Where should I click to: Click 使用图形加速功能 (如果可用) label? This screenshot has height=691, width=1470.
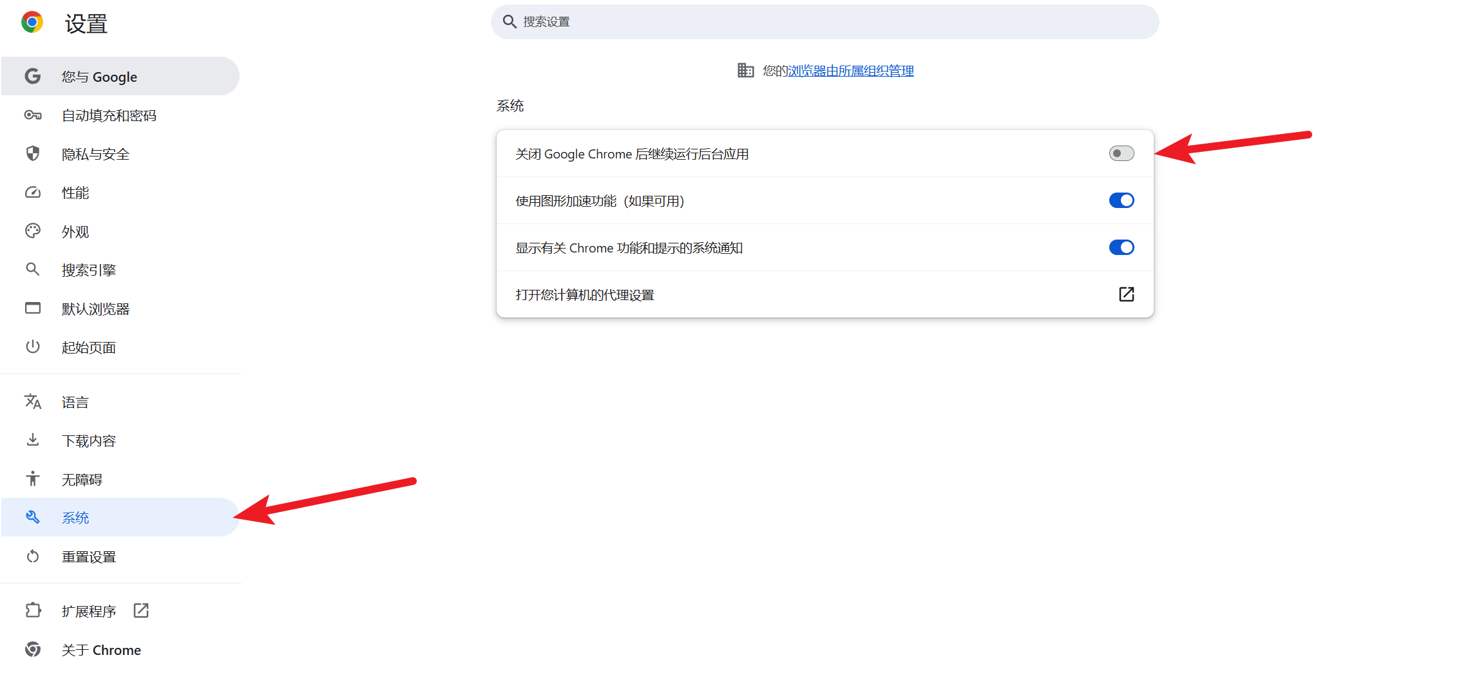tap(600, 201)
